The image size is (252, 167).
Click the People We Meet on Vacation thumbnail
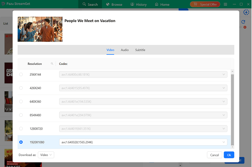coord(40,29)
